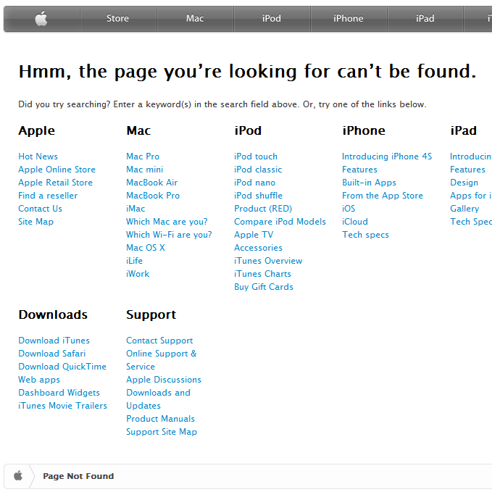Click Download Safari link
Image resolution: width=492 pixels, height=492 pixels.
(x=51, y=354)
